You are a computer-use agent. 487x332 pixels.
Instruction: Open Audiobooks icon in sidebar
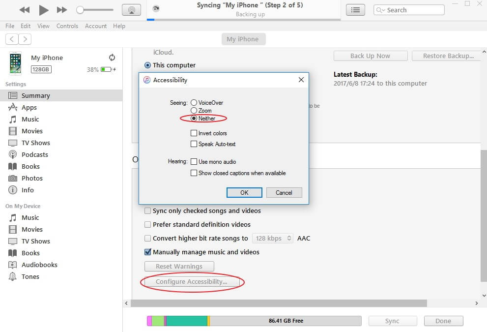[x=13, y=265]
